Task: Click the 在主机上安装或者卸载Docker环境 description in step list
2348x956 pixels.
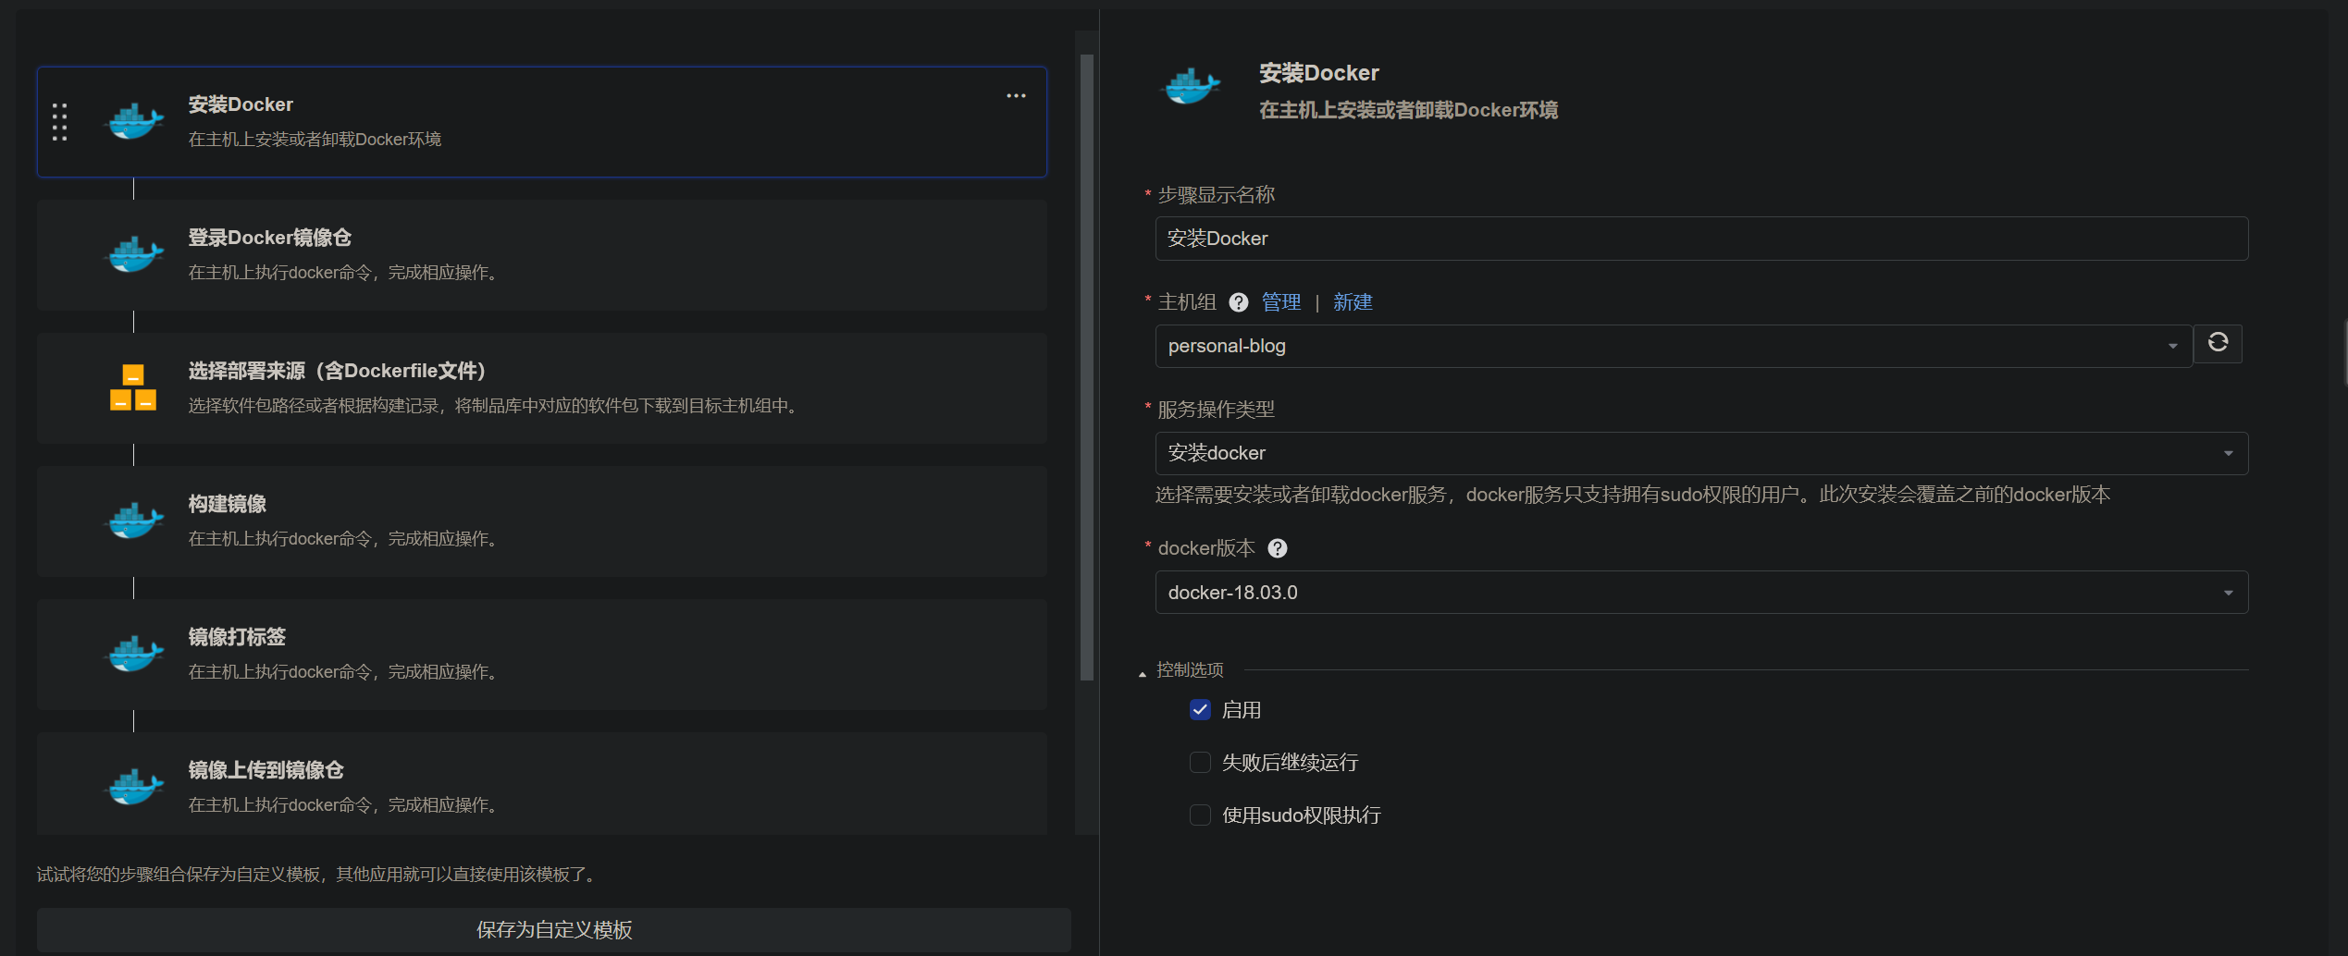Action: (315, 140)
